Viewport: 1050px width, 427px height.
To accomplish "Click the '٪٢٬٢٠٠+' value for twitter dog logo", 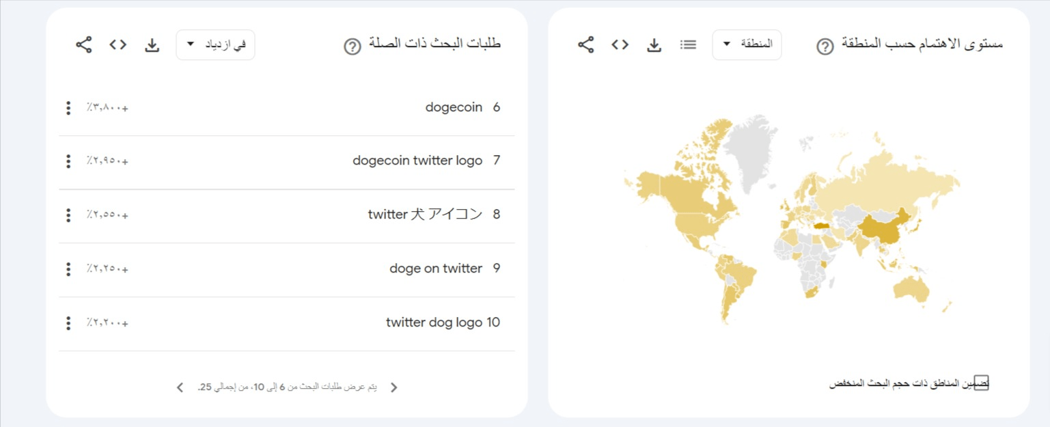I will click(x=107, y=324).
